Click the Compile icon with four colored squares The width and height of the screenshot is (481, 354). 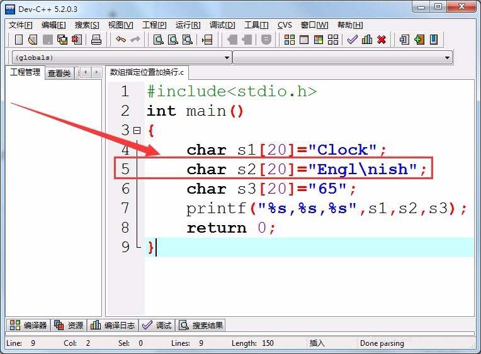tap(289, 40)
